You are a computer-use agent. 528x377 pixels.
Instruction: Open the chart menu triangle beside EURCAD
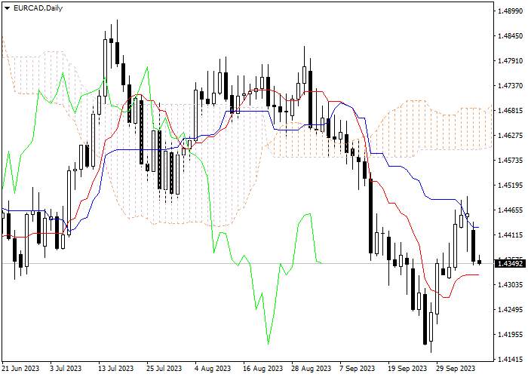[x=7, y=8]
